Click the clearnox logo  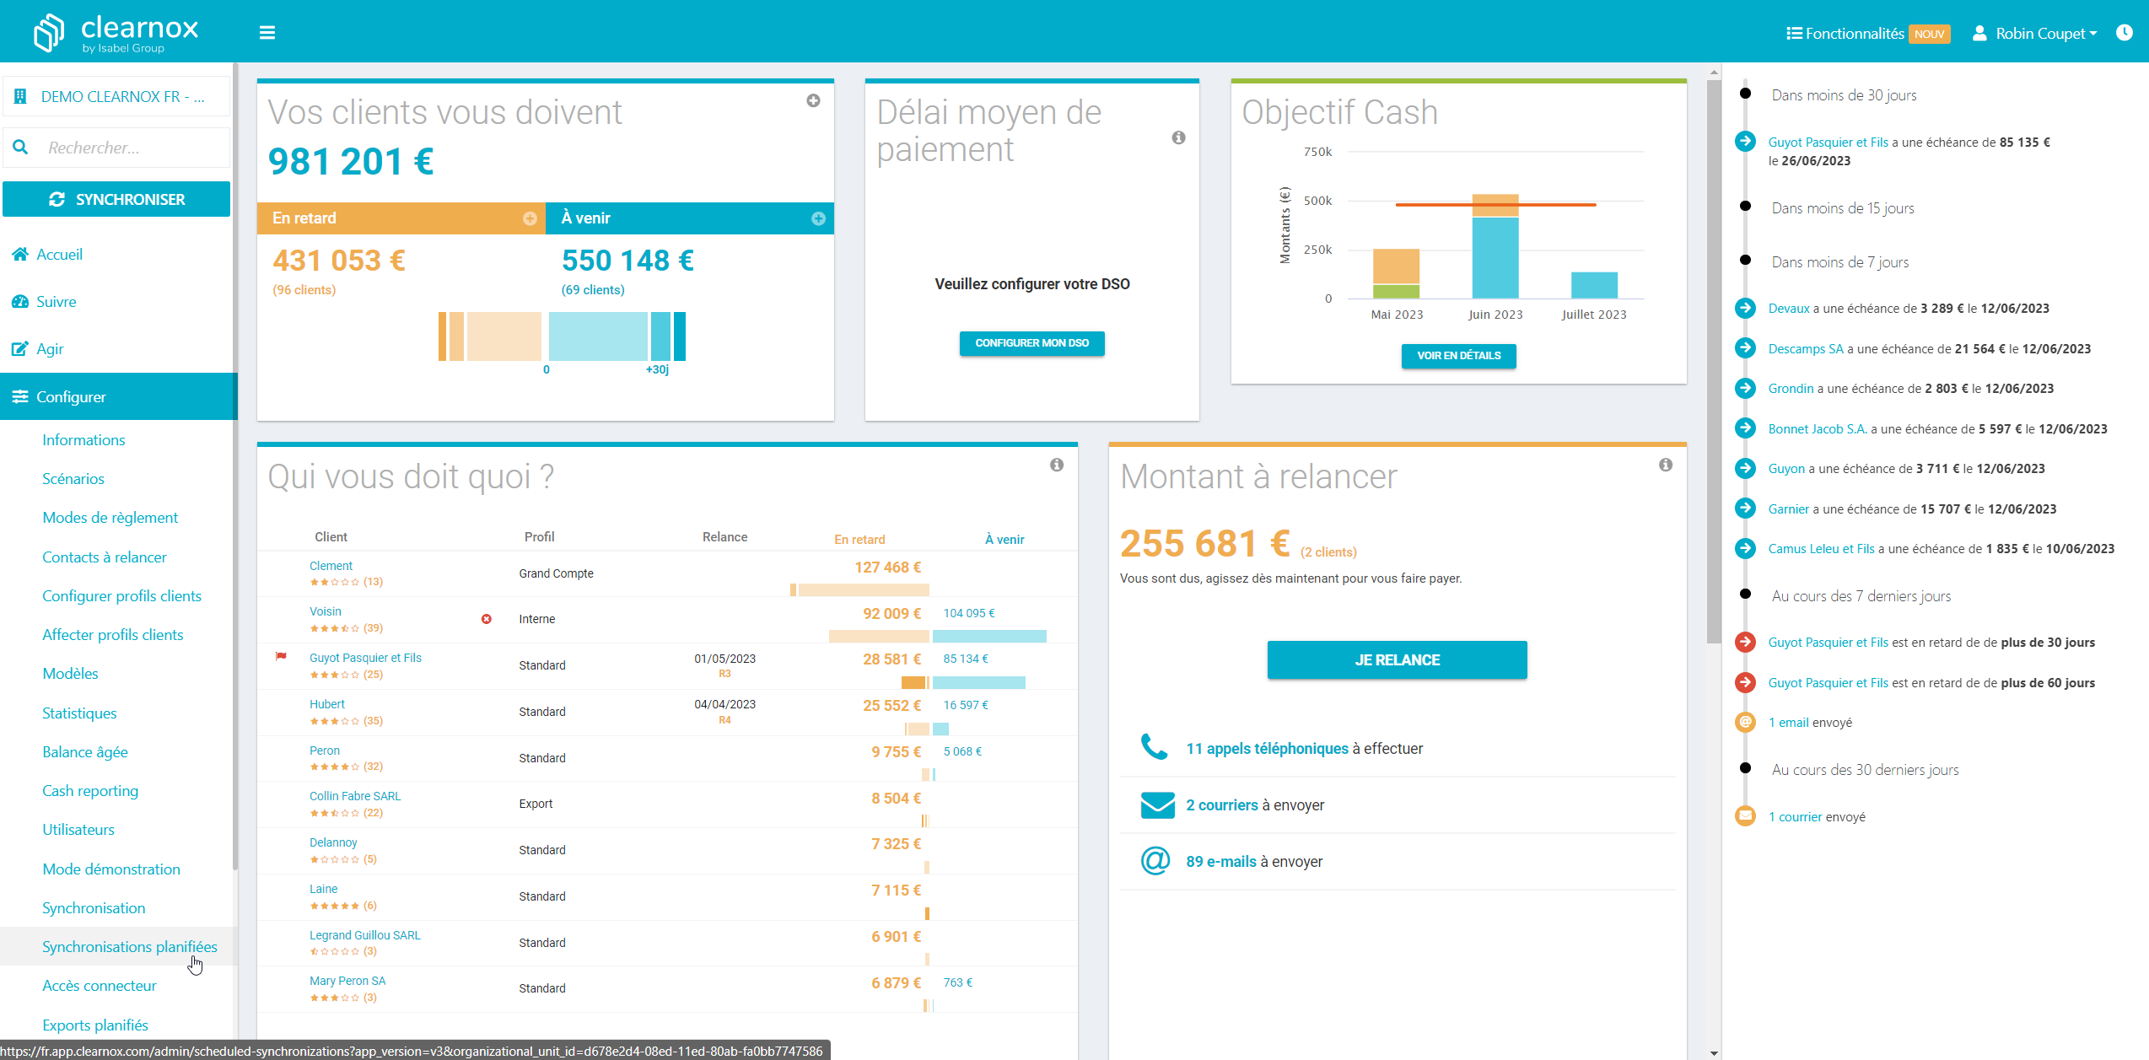click(116, 33)
